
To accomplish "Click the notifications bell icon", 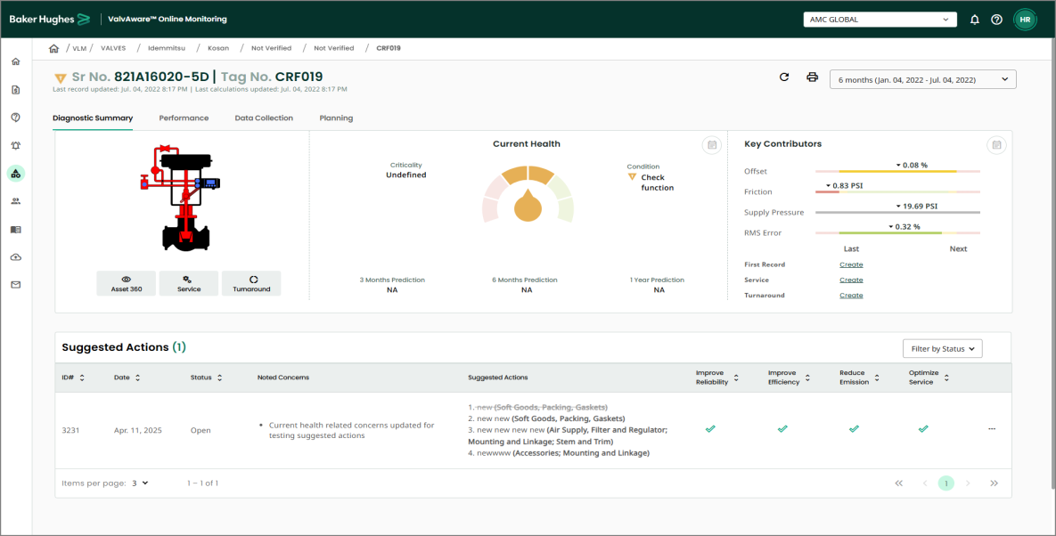I will (975, 20).
